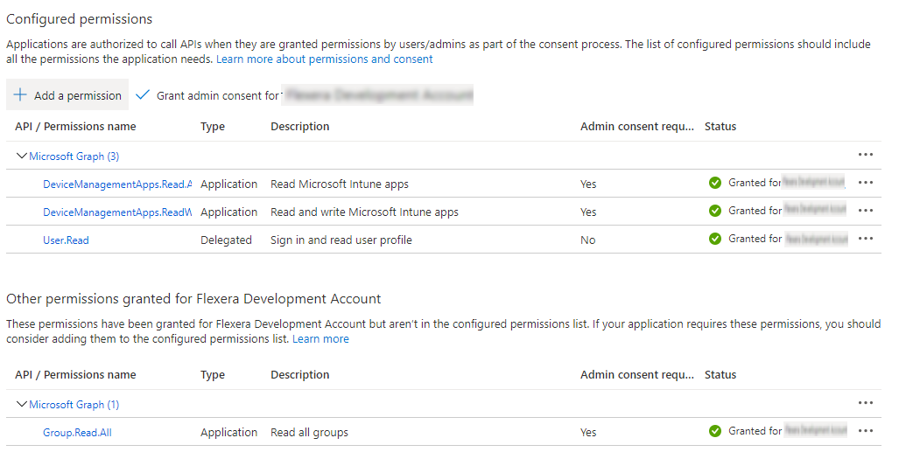Open ellipsis menu for Microsoft Graph (1) group

point(866,403)
